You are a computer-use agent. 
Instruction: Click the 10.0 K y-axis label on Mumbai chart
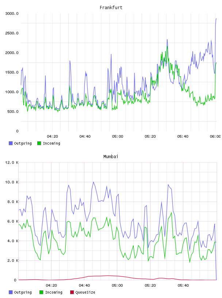click(12, 182)
